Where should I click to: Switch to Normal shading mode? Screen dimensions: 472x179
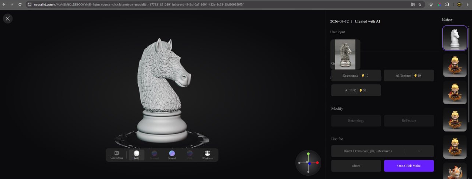click(172, 155)
